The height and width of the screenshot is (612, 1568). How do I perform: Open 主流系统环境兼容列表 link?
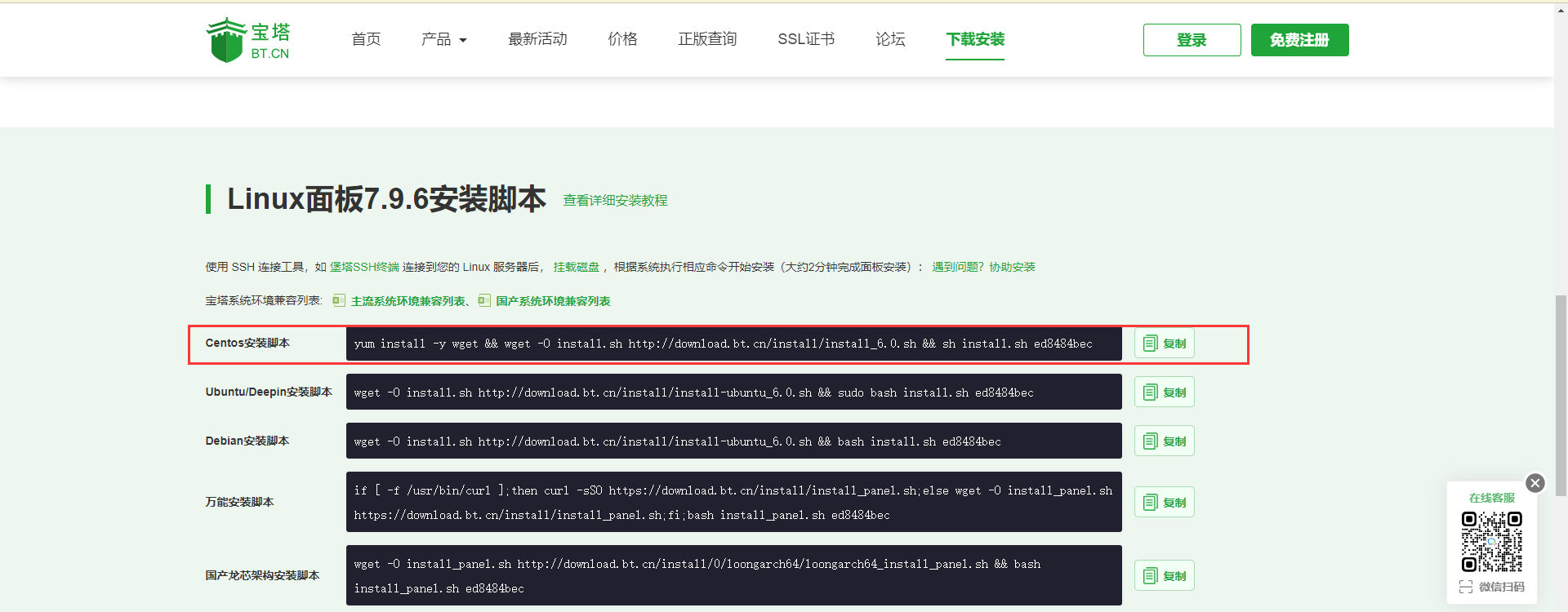[408, 301]
